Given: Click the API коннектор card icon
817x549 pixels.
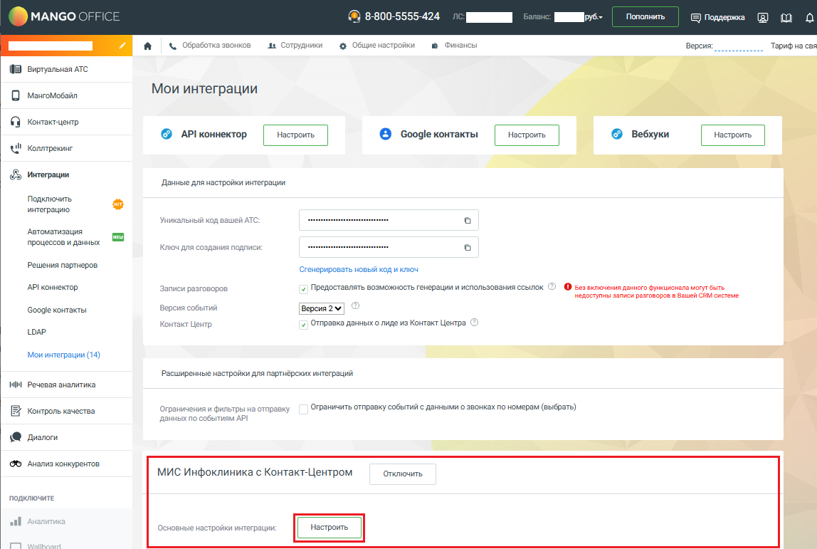Looking at the screenshot, I should coord(167,134).
